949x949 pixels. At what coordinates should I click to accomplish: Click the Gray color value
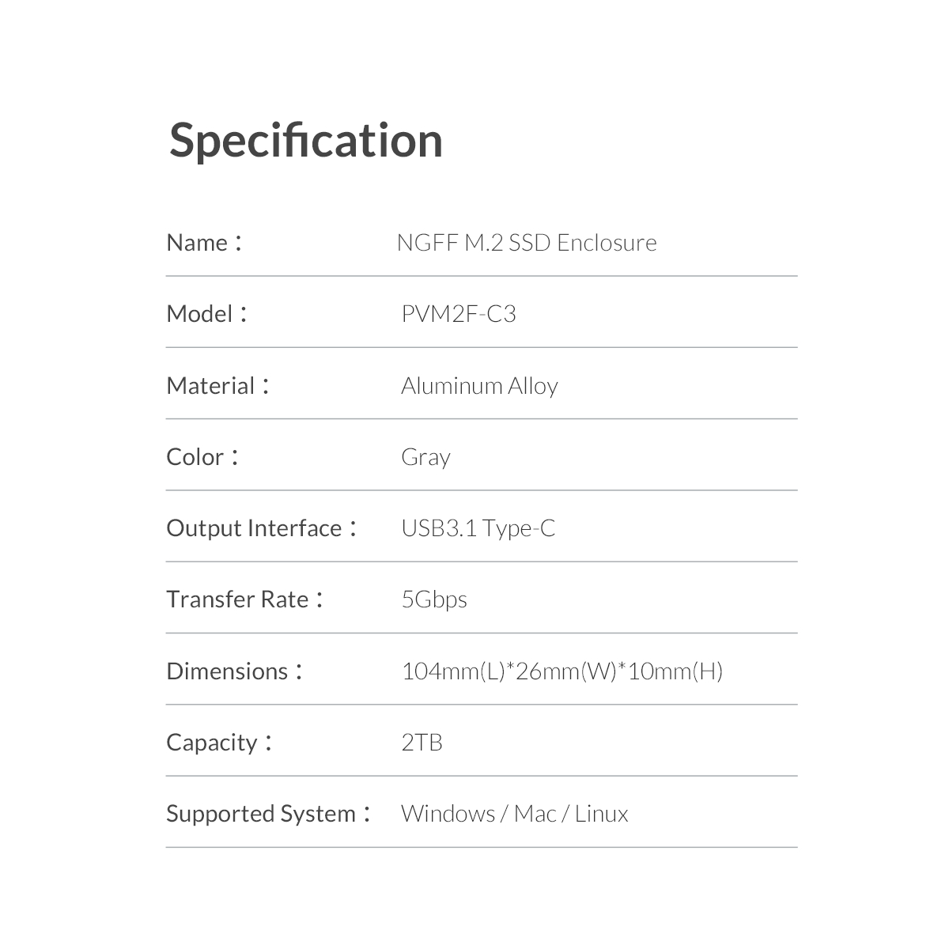click(x=425, y=458)
